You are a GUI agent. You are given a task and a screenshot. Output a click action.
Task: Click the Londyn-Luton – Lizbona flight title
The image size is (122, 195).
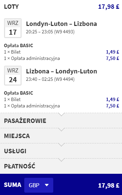[61, 24]
